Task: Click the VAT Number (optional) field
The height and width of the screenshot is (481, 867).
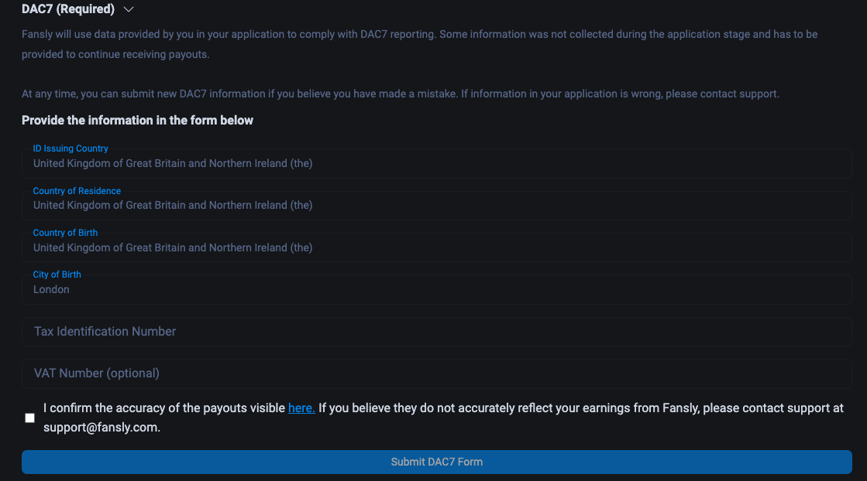Action: click(x=436, y=374)
